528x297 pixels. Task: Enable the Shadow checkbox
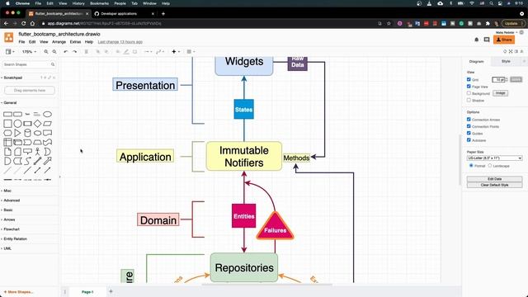469,100
